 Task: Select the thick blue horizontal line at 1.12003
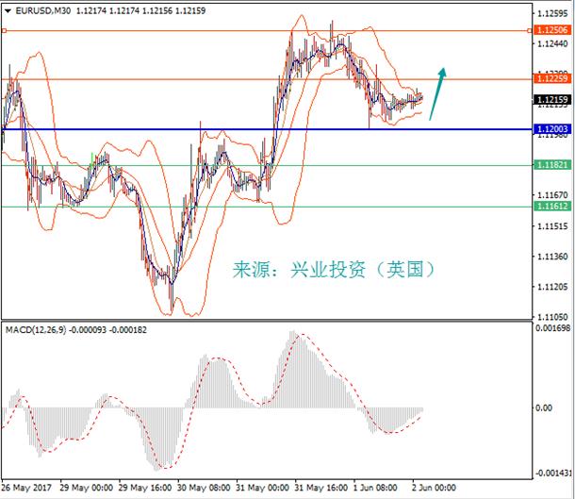[x=267, y=129]
